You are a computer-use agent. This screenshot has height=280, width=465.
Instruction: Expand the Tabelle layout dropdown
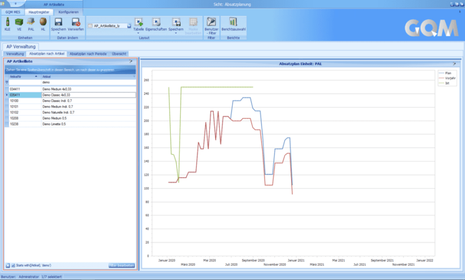point(138,33)
